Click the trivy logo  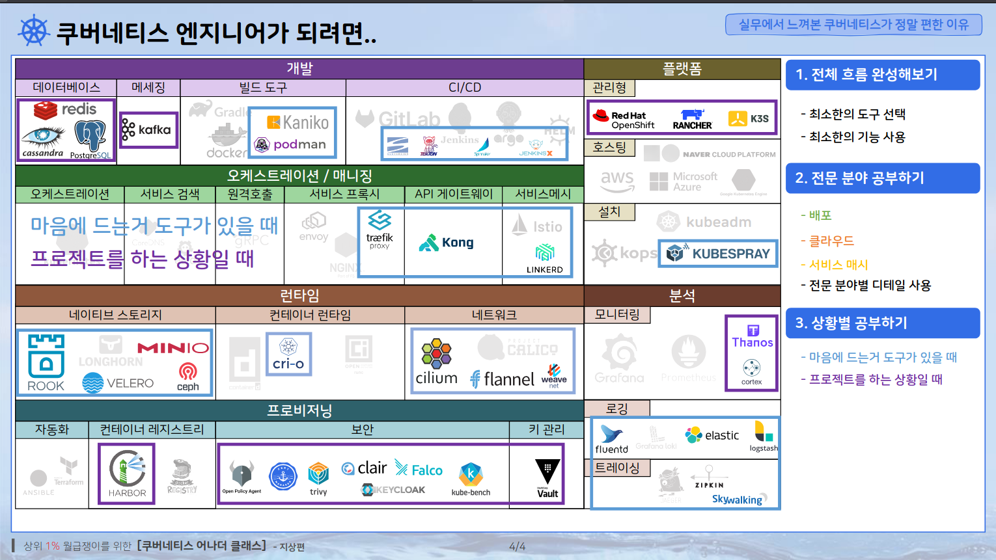coord(318,479)
